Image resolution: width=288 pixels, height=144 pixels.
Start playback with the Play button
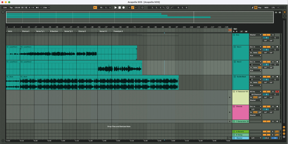click(x=115, y=7)
